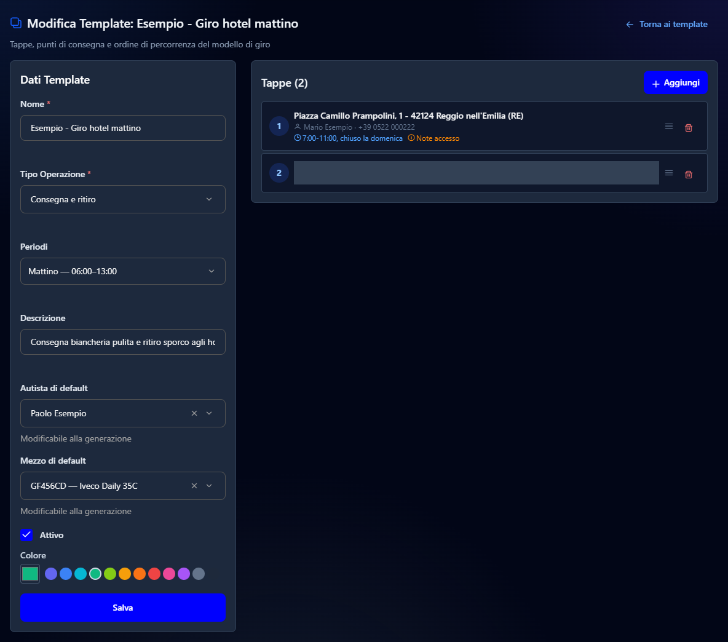Choose the lime color swatch
This screenshot has width=728, height=642.
110,574
